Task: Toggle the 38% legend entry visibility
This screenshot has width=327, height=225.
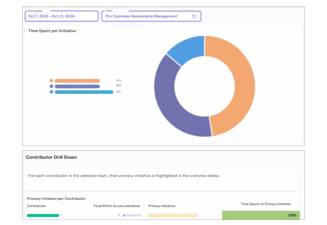Action: 119,86
